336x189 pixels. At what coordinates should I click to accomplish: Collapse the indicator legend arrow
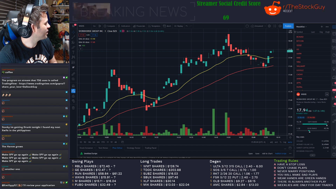pos(81,49)
